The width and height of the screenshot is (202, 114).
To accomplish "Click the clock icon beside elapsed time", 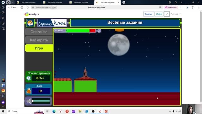I will click(x=29, y=78).
